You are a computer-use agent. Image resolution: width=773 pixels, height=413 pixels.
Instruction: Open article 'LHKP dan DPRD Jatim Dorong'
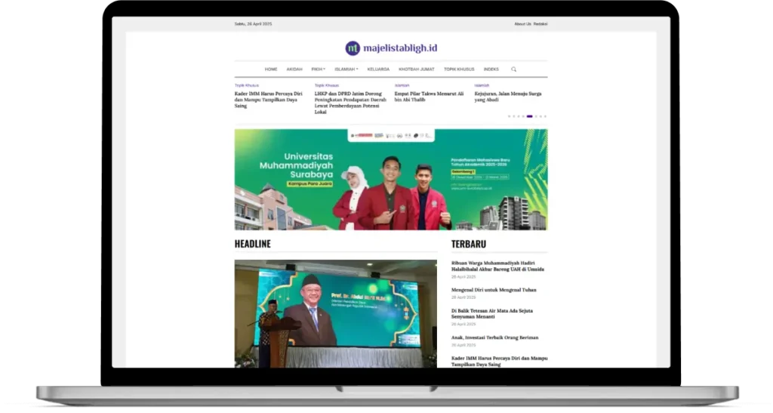tap(349, 103)
